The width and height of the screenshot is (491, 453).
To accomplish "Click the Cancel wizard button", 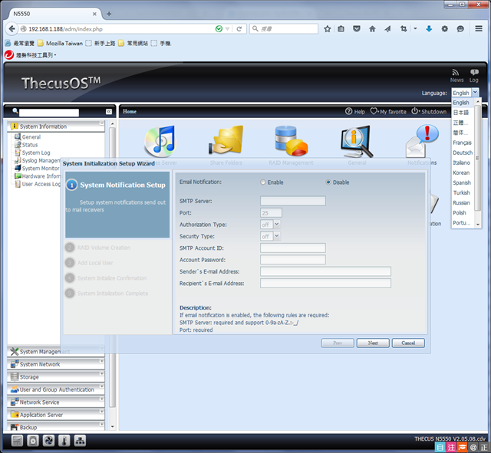I will click(x=408, y=343).
